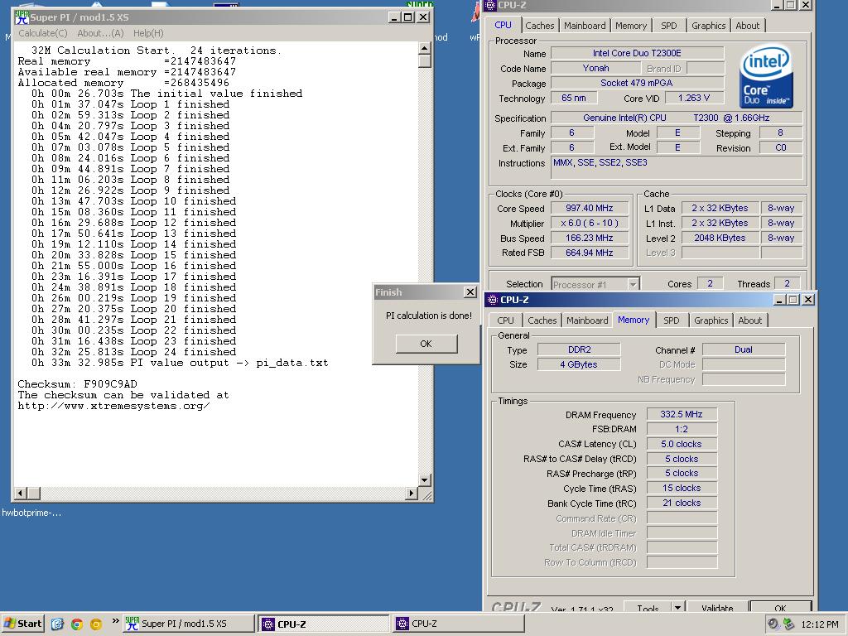Viewport: 848px width, 636px height.
Task: Open the Tools dropdown arrow in CPU-Z
Action: 677,606
